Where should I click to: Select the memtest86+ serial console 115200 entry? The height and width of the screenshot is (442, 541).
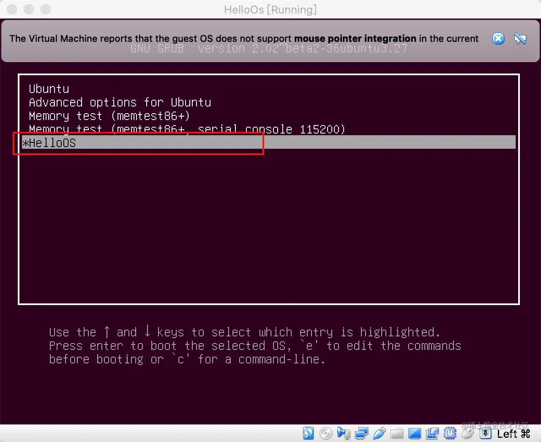pyautogui.click(x=187, y=129)
